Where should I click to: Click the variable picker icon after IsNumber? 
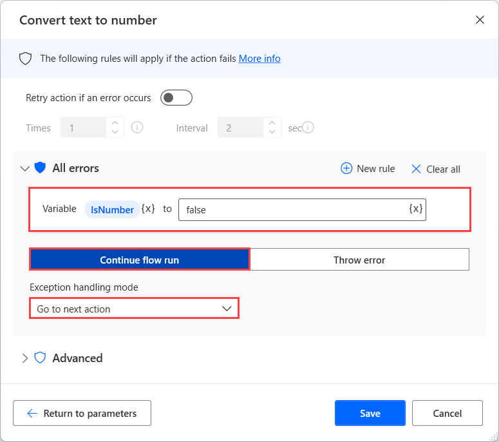[x=148, y=209]
